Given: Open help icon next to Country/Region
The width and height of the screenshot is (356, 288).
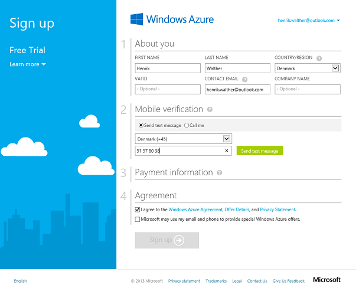Looking at the screenshot, I should click(x=319, y=58).
